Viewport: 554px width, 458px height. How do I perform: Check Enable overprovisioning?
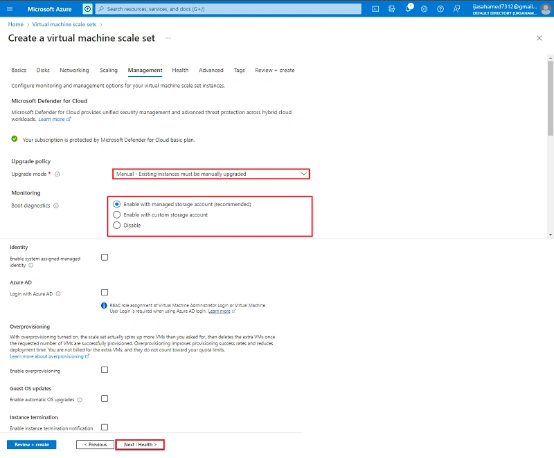(x=105, y=369)
